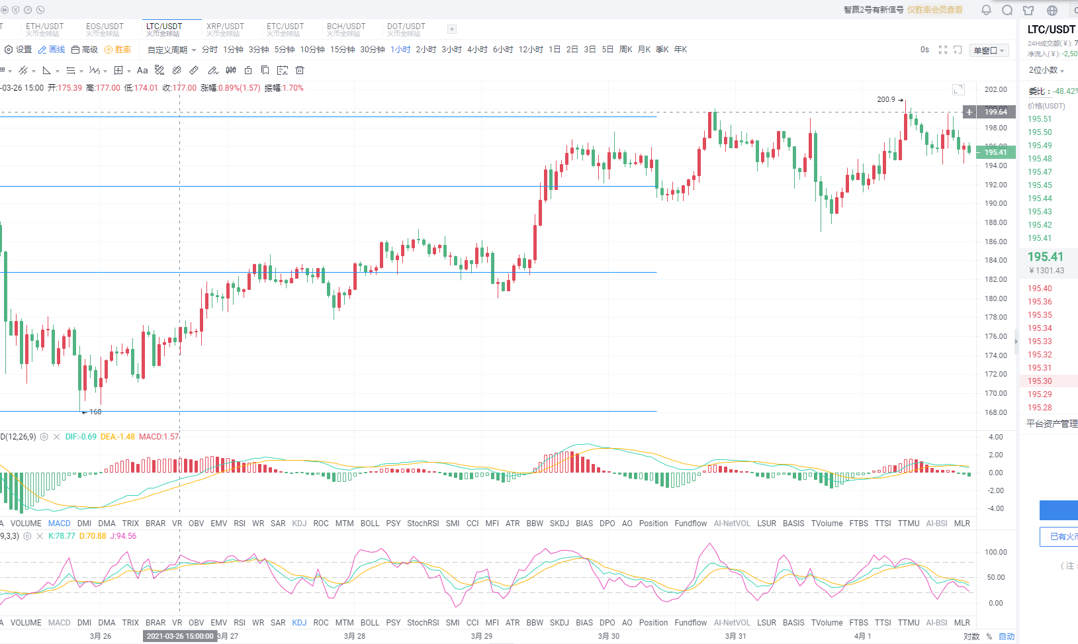Select BOLL in the upper indicator row
Image resolution: width=1078 pixels, height=644 pixels.
coord(370,524)
